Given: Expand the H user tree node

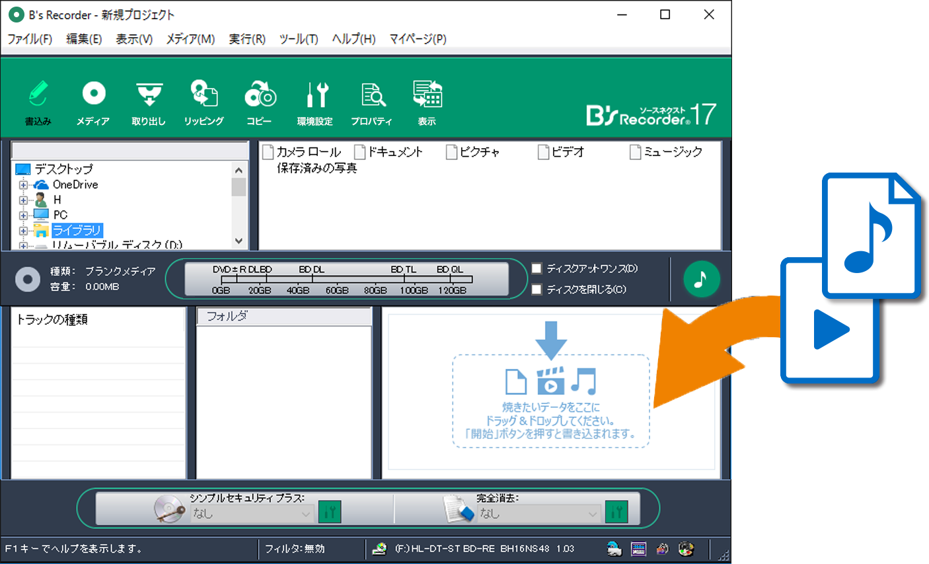Looking at the screenshot, I should point(23,200).
